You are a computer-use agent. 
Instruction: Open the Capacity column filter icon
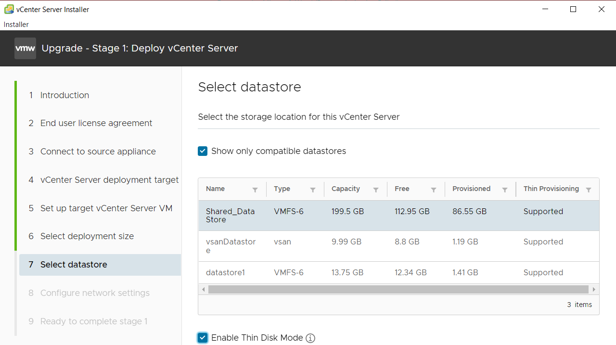click(376, 190)
